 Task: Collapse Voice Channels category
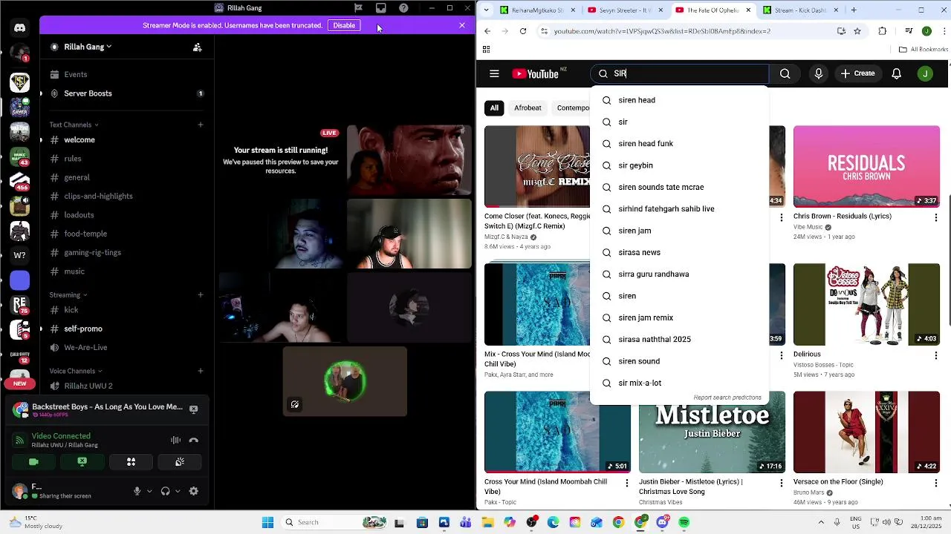click(x=76, y=371)
